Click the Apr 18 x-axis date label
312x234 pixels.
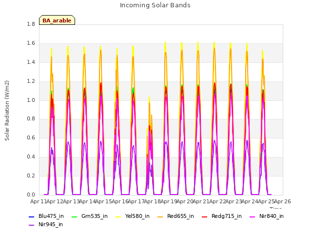pyautogui.click(x=153, y=201)
